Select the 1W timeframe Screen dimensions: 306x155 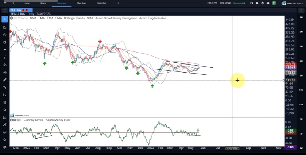pos(301,148)
